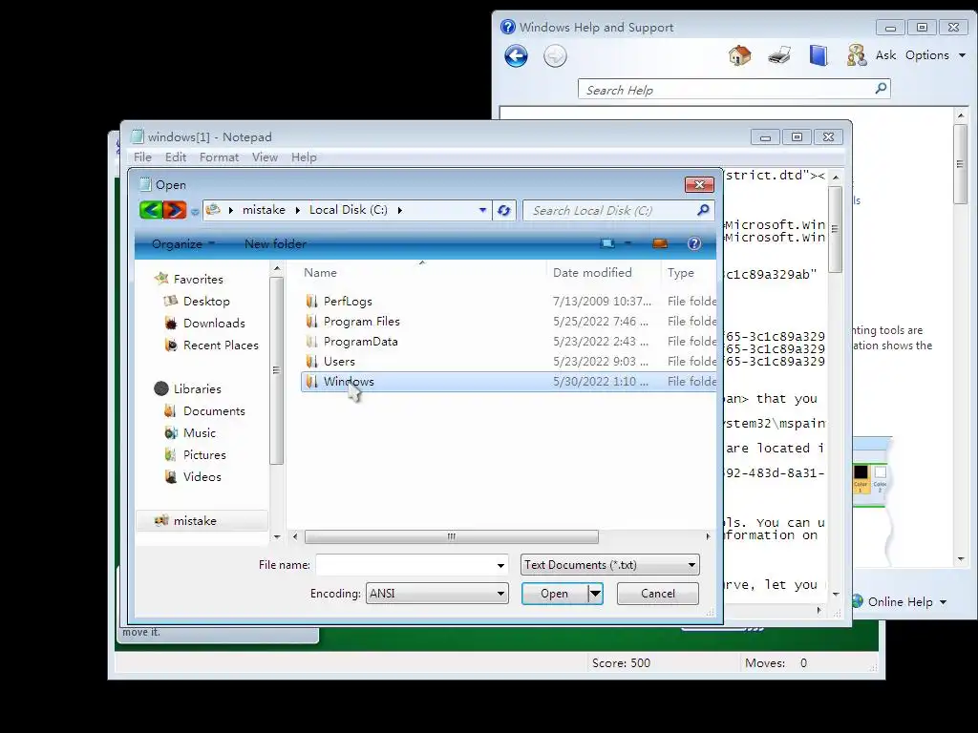
Task: Expand the Online Help dropdown
Action: click(943, 602)
